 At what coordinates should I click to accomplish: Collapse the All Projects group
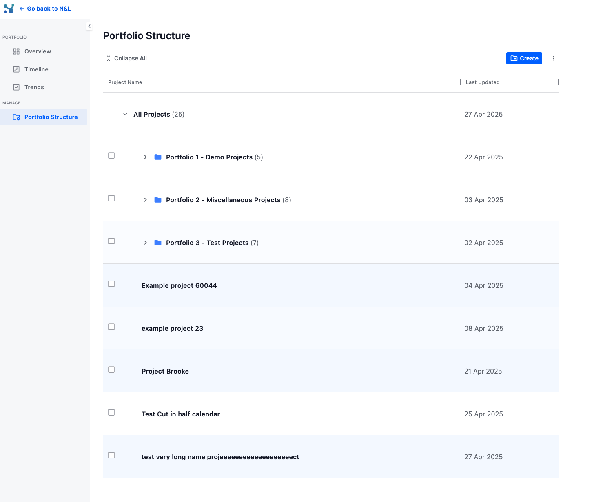(125, 114)
